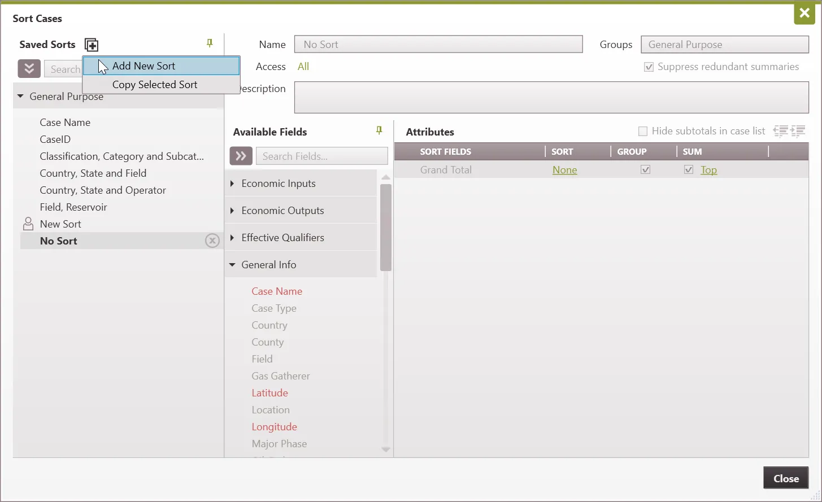
Task: Toggle Suppress redundant summaries checkbox
Action: pyautogui.click(x=649, y=67)
